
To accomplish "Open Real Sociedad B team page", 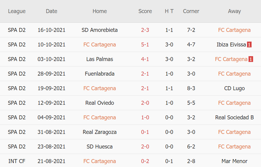I will tap(234, 118).
